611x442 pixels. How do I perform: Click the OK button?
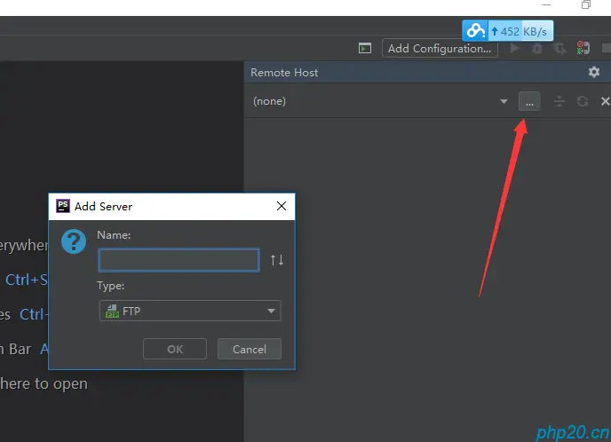pyautogui.click(x=175, y=349)
